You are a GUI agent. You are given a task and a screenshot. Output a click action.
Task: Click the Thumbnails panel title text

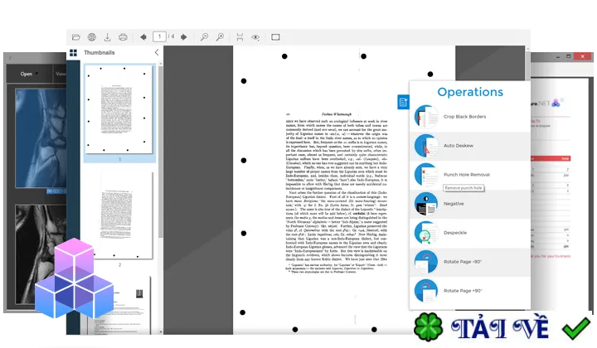point(99,52)
